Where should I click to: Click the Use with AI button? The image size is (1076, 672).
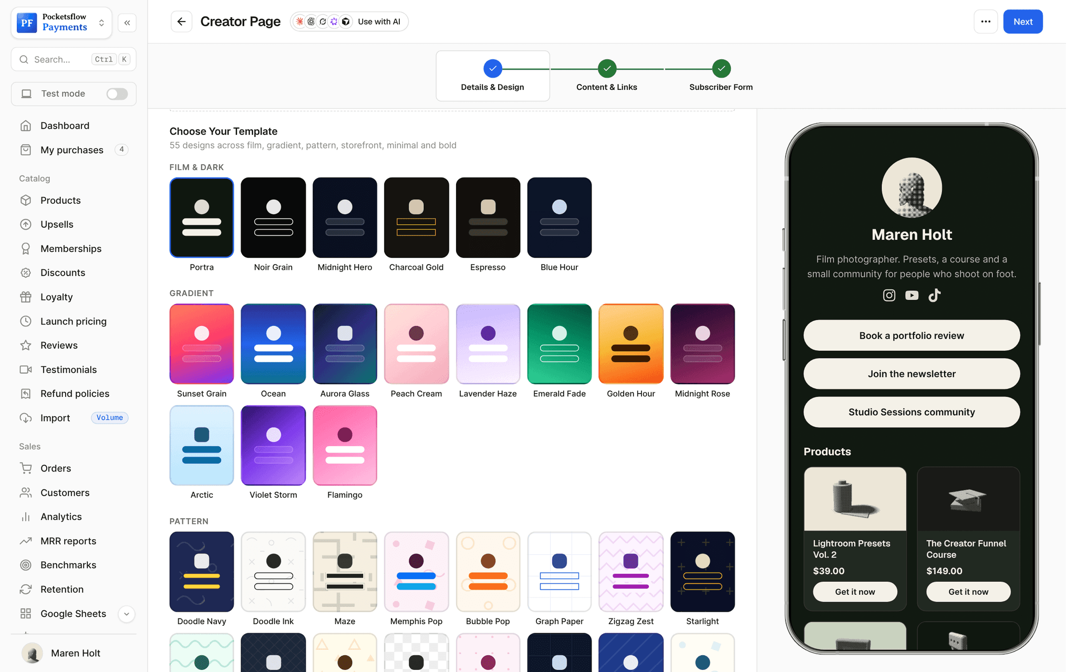click(349, 22)
